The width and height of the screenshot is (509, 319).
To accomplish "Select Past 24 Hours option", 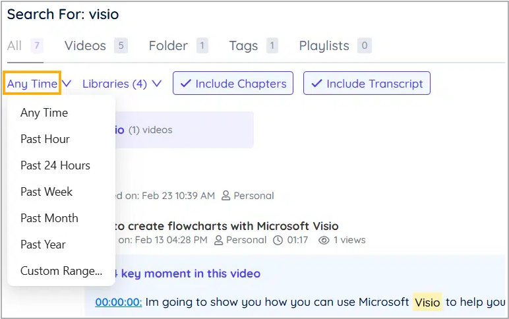I will [55, 165].
